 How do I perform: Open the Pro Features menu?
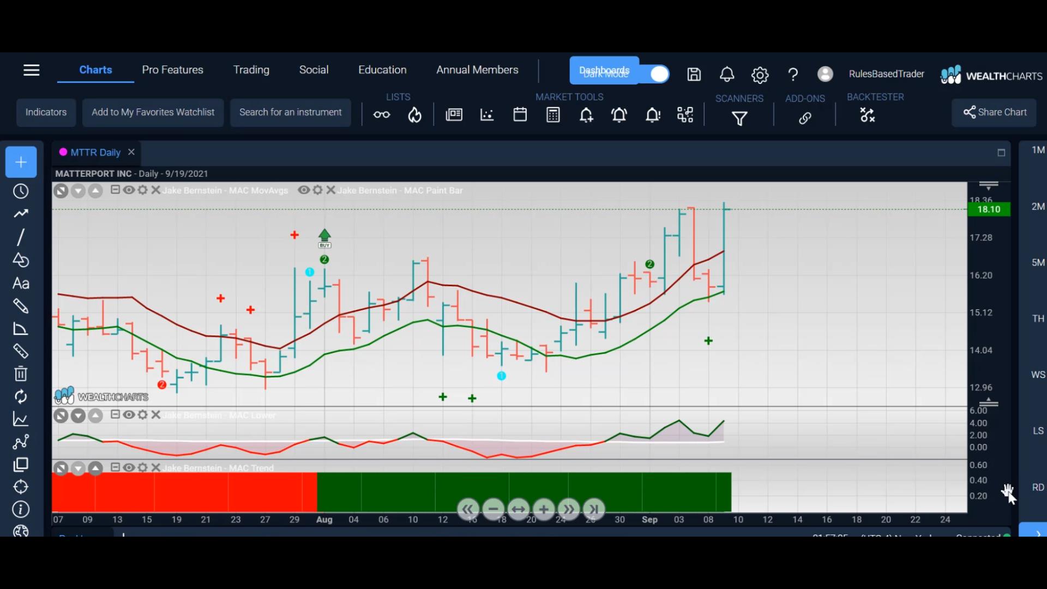click(172, 70)
